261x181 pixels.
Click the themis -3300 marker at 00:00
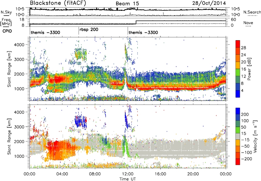pyautogui.click(x=45, y=32)
